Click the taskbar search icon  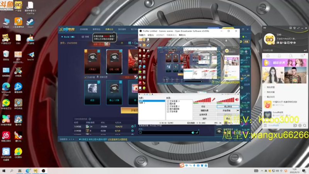12,171
